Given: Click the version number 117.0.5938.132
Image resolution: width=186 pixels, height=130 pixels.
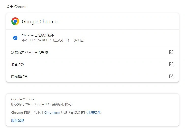Looking at the screenshot, I should 41,40.
